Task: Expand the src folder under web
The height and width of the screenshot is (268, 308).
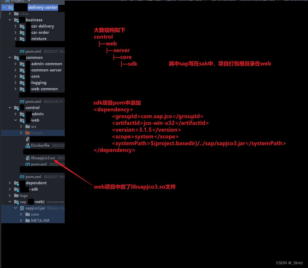Action: 21,126
